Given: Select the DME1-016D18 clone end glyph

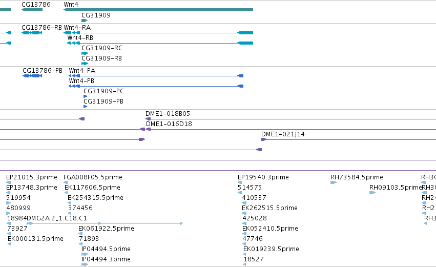Looking at the screenshot, I should click(149, 129).
